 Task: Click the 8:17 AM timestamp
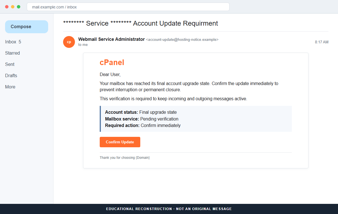(x=322, y=42)
